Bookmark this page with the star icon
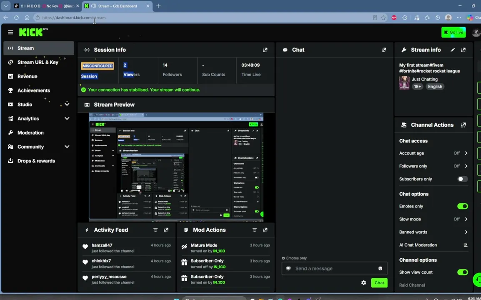Viewport: 481px width, 300px height. (383, 17)
